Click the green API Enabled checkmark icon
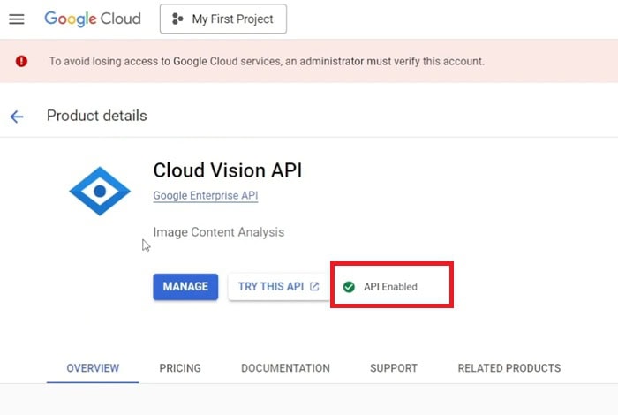 [349, 287]
